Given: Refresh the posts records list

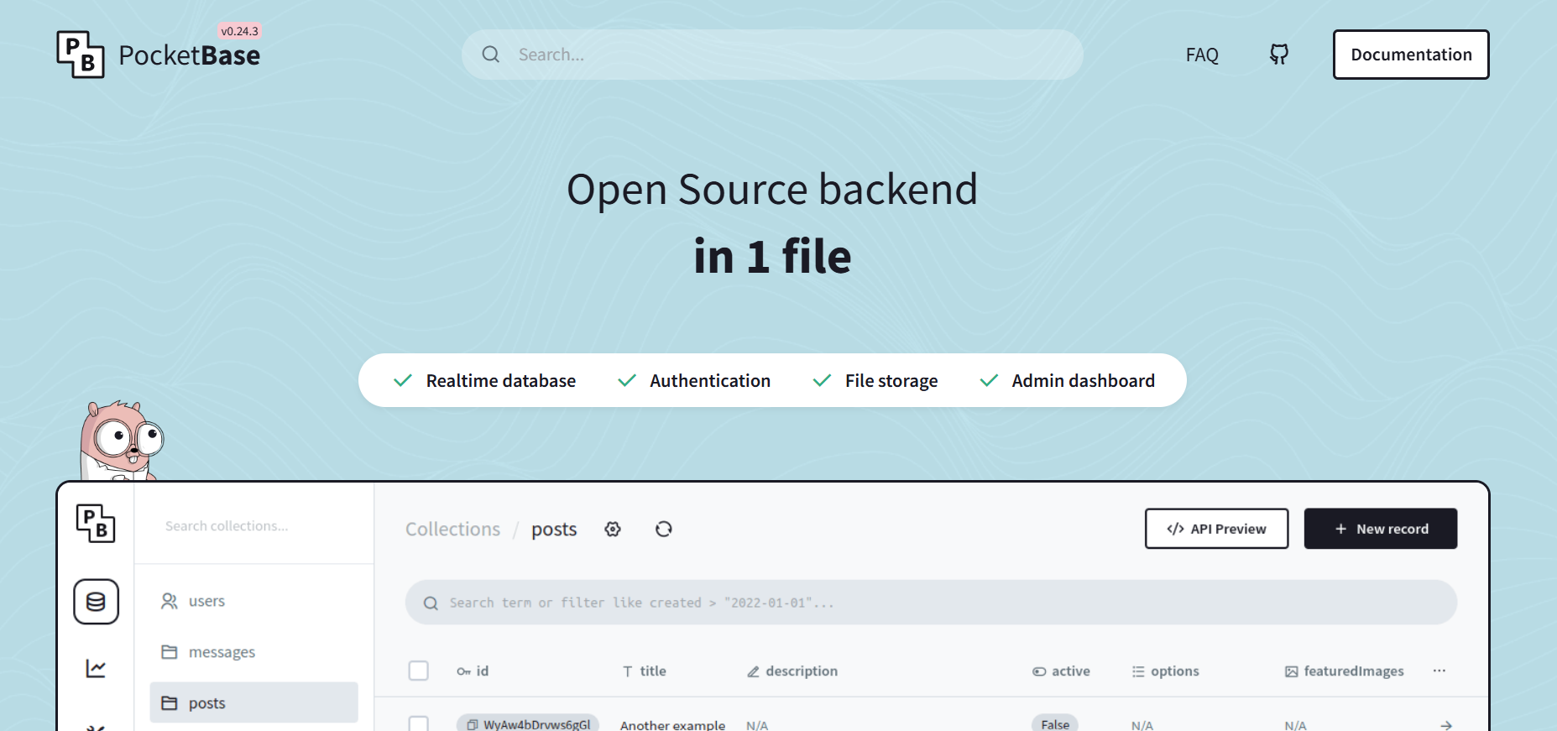Looking at the screenshot, I should (663, 529).
